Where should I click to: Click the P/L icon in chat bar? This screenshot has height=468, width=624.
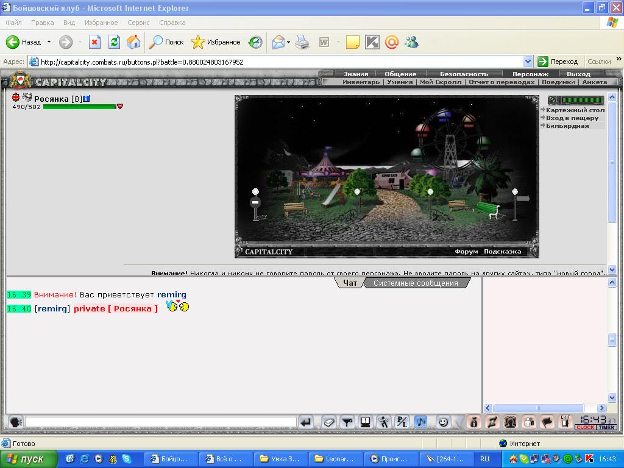[402, 422]
